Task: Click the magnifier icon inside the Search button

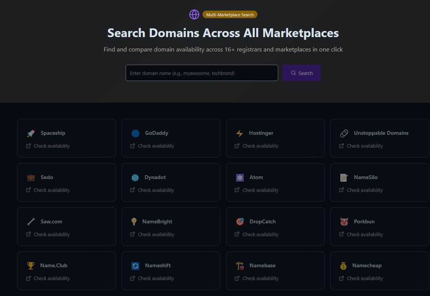Action: [293, 73]
